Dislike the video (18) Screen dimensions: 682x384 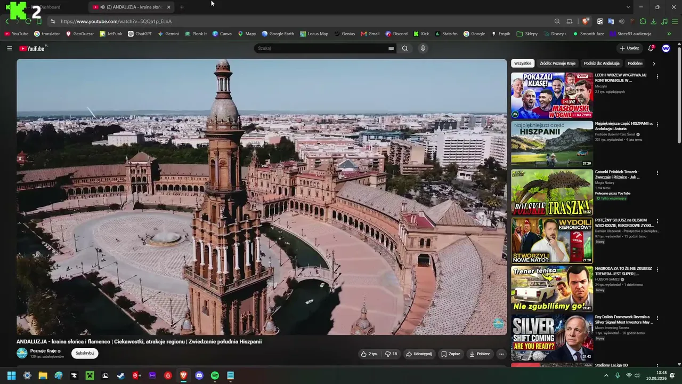pyautogui.click(x=391, y=354)
